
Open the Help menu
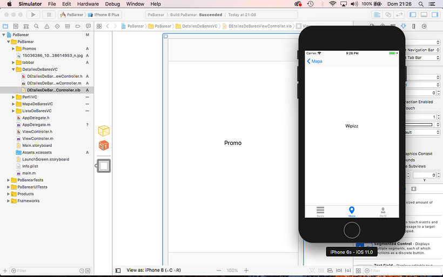click(156, 4)
